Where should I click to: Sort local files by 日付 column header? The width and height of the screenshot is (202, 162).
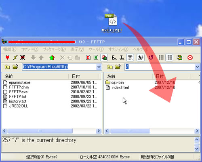tap(84, 76)
